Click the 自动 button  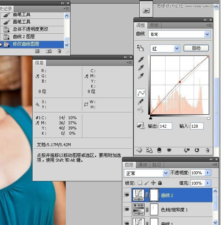click(196, 48)
